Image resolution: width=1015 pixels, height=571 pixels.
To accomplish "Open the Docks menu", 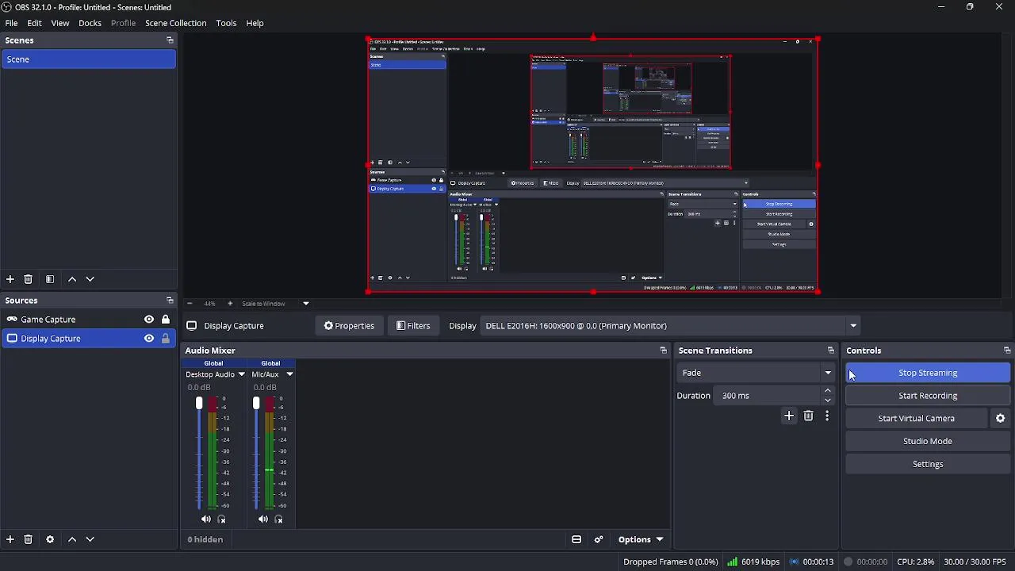I will pyautogui.click(x=90, y=23).
